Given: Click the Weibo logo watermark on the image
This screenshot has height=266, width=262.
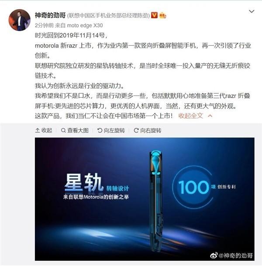Looking at the screenshot, I should point(214,255).
